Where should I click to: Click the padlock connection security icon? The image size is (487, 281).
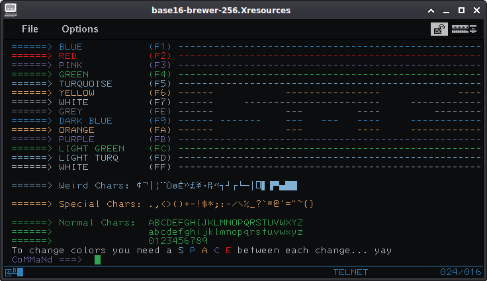(x=439, y=29)
